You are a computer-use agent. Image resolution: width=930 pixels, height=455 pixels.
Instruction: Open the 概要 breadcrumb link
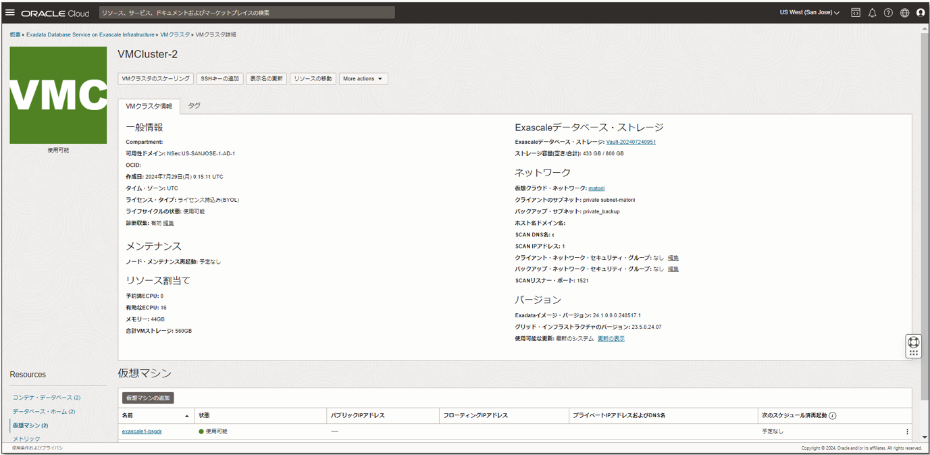point(15,34)
